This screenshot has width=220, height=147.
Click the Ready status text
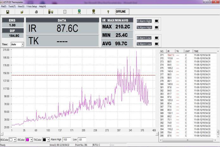click(x=3, y=145)
